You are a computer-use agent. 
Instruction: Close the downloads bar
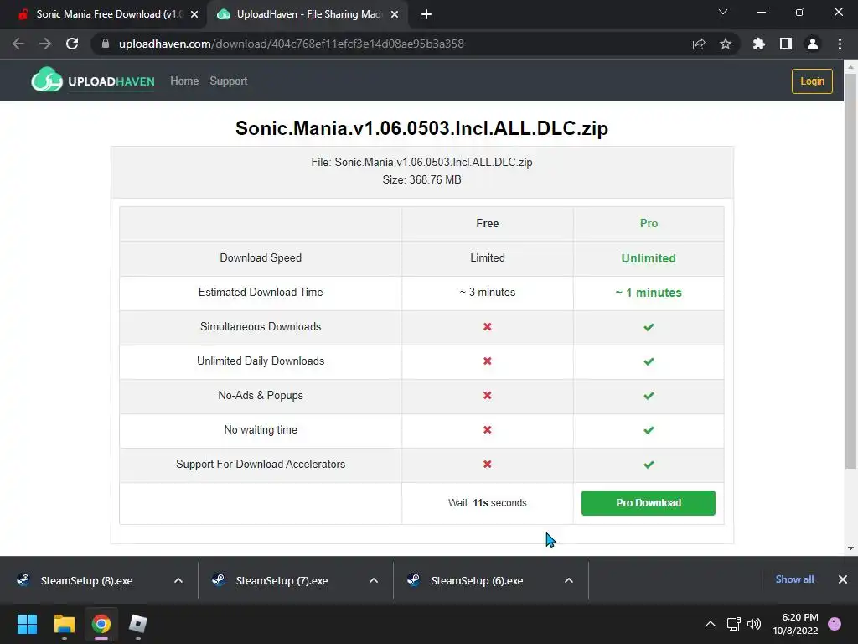click(843, 579)
